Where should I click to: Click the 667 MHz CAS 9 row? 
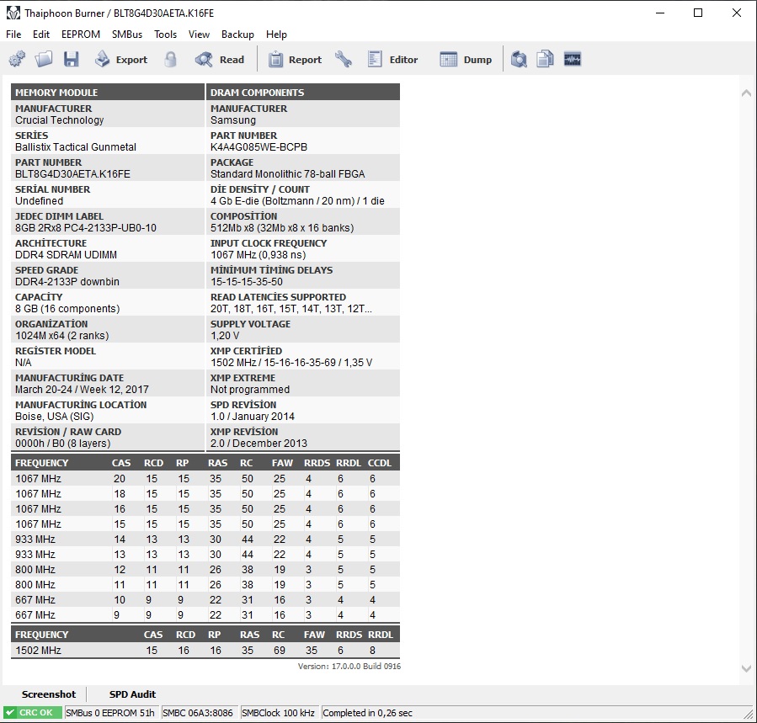pyautogui.click(x=205, y=615)
